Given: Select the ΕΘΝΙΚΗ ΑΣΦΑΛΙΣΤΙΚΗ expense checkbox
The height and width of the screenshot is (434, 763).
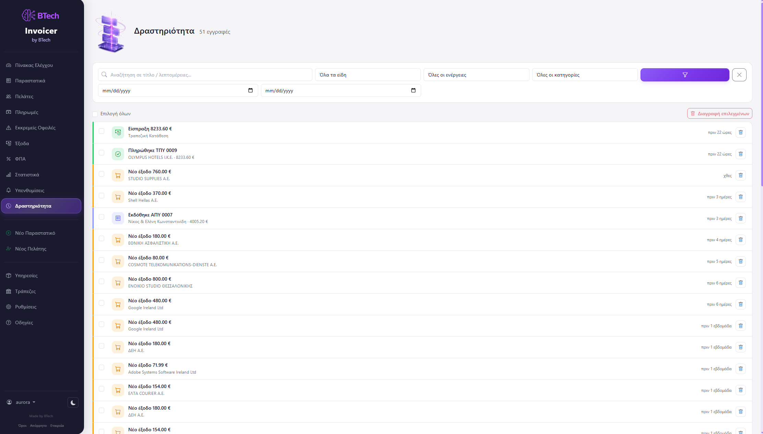Looking at the screenshot, I should pos(102,238).
